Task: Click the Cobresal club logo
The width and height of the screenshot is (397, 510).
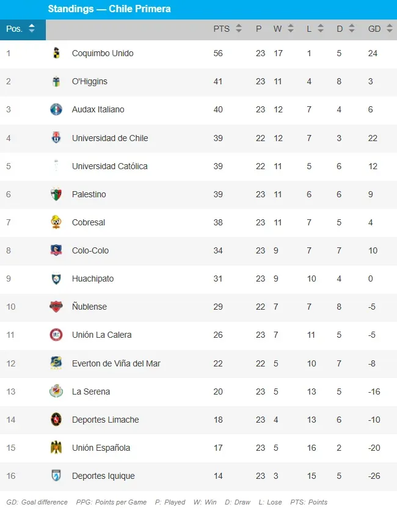Action: click(x=56, y=222)
